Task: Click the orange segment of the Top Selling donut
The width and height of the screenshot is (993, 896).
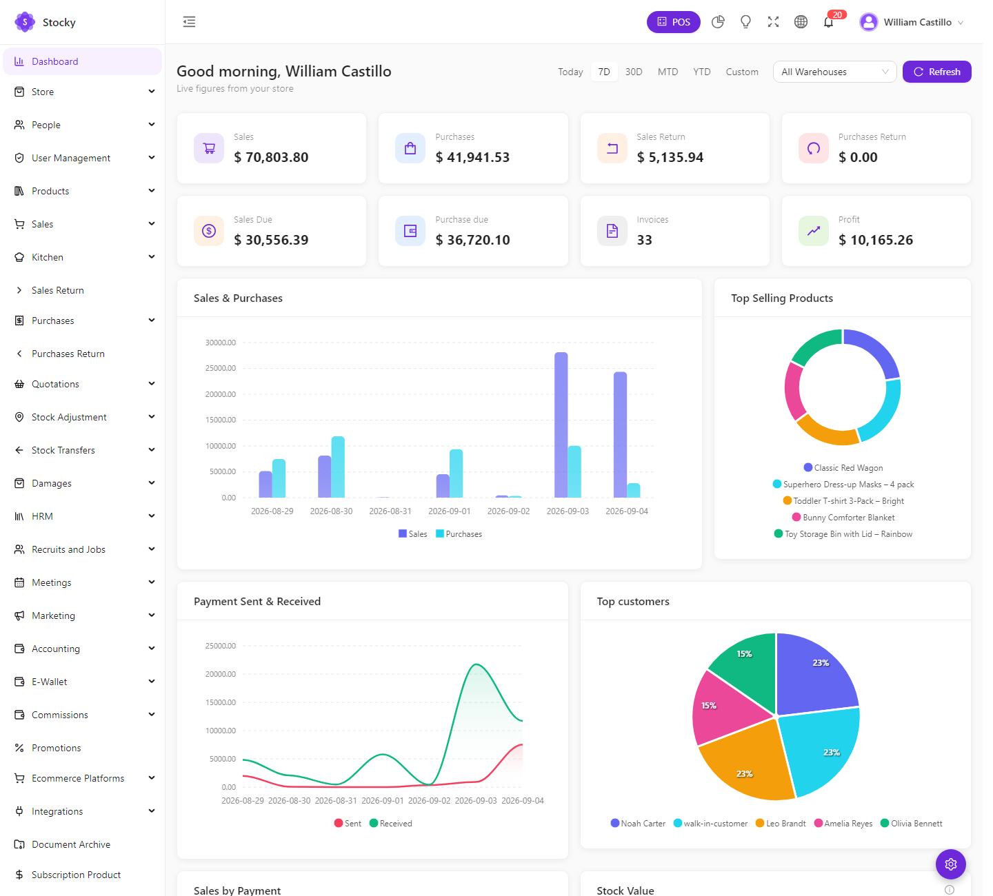Action: pos(827,431)
